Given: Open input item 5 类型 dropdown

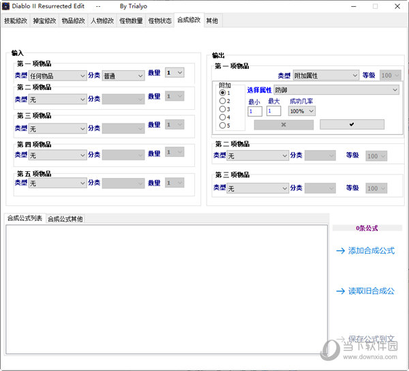Looking at the screenshot, I should [x=58, y=183].
